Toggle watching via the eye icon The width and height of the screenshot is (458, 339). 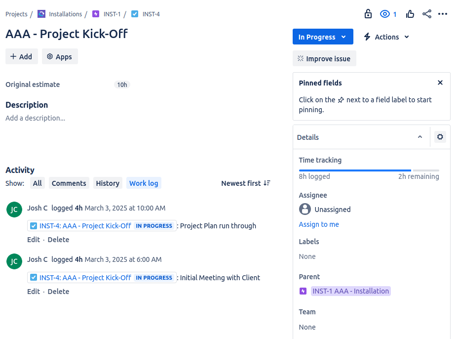click(384, 14)
